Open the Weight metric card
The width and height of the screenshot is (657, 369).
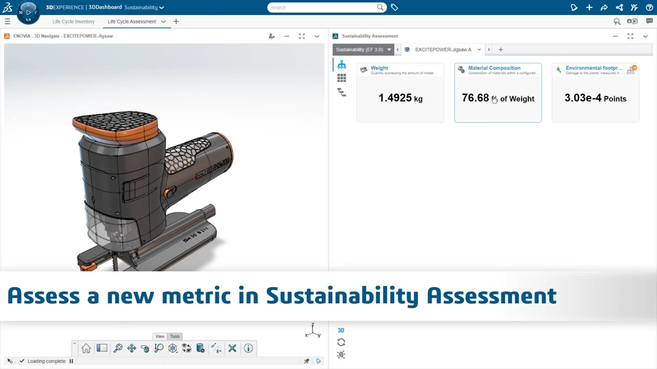coord(400,93)
